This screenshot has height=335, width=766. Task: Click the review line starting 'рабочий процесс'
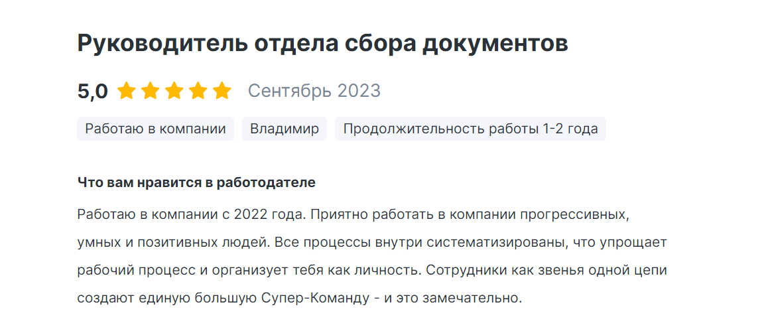(x=371, y=271)
